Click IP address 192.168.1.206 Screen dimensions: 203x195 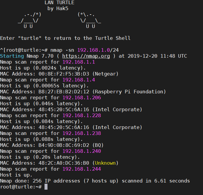pyautogui.click(x=82, y=97)
